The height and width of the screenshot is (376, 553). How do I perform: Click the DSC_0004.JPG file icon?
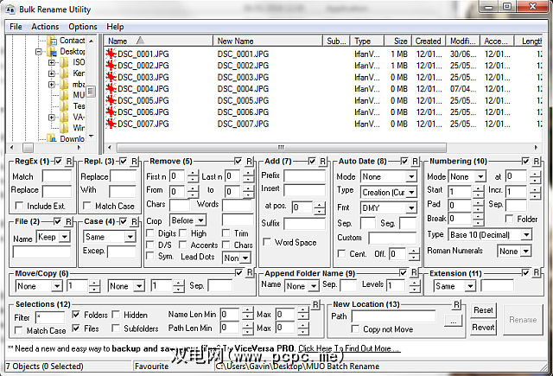pos(111,89)
